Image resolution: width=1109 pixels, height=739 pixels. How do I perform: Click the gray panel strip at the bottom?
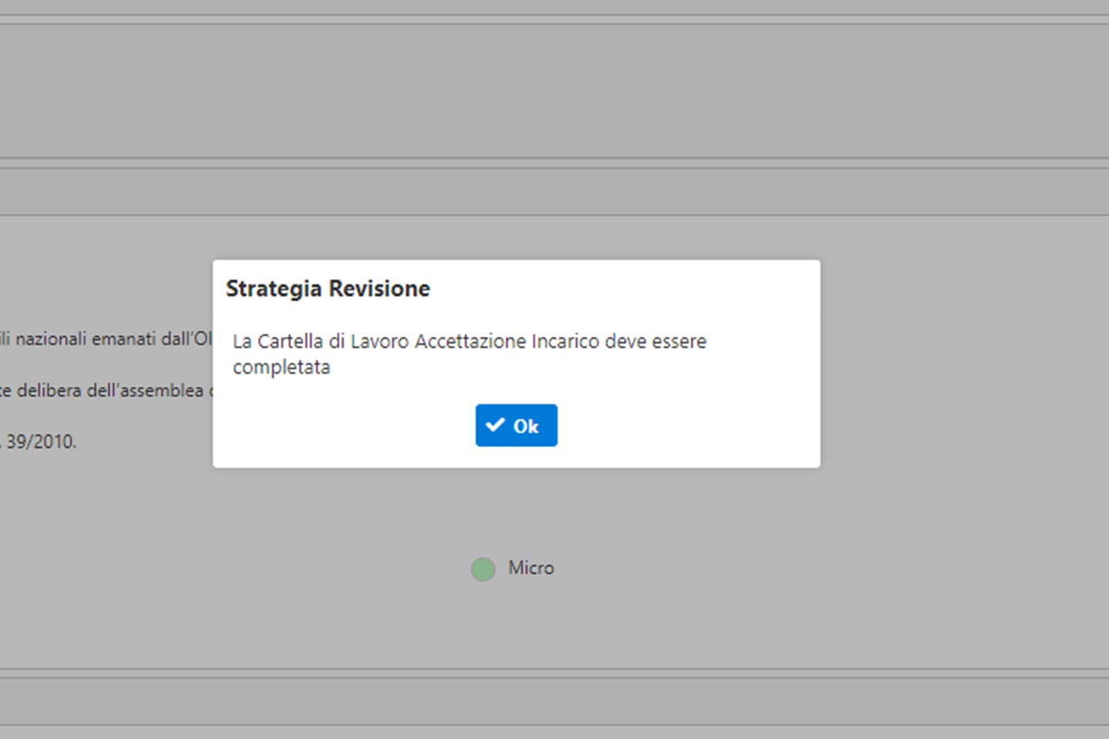(x=554, y=701)
